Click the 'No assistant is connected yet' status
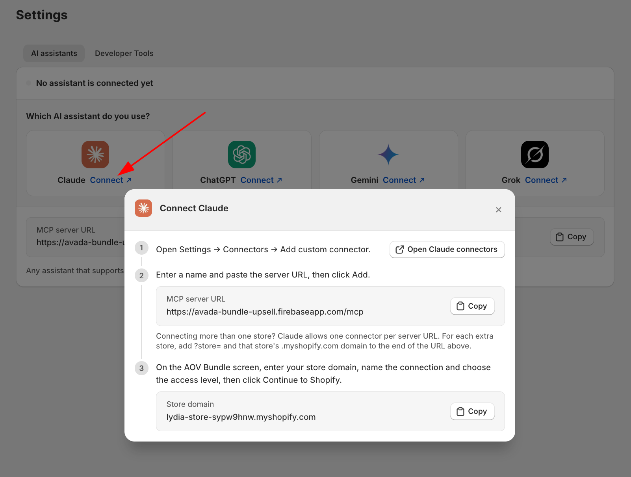This screenshot has width=631, height=477. 95,83
